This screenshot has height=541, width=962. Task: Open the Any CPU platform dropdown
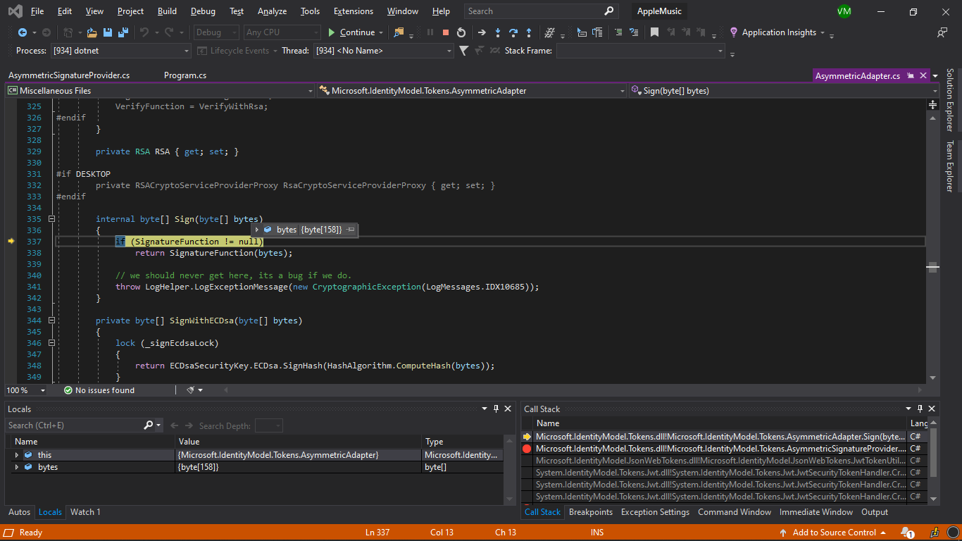click(x=282, y=32)
